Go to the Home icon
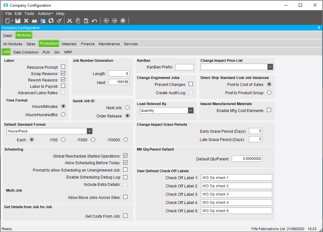 click(x=123, y=21)
